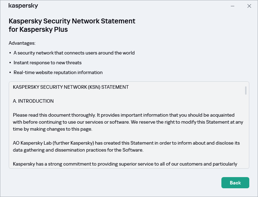Click the for Kaspersky Plus heading line
The image size is (258, 197).
click(x=38, y=30)
